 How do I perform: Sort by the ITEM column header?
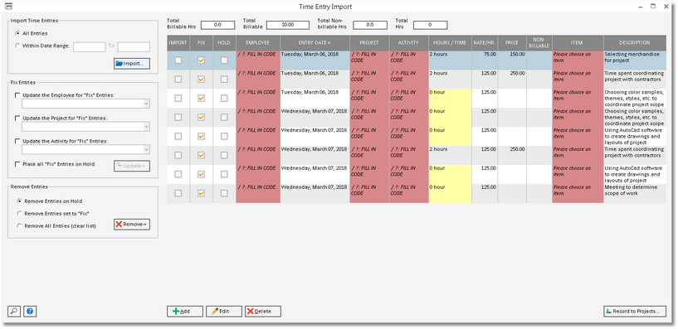point(578,43)
